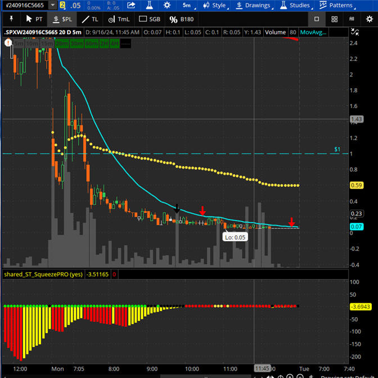
Task: Click the yellow 0.59 price bubble
Action: tap(356, 186)
